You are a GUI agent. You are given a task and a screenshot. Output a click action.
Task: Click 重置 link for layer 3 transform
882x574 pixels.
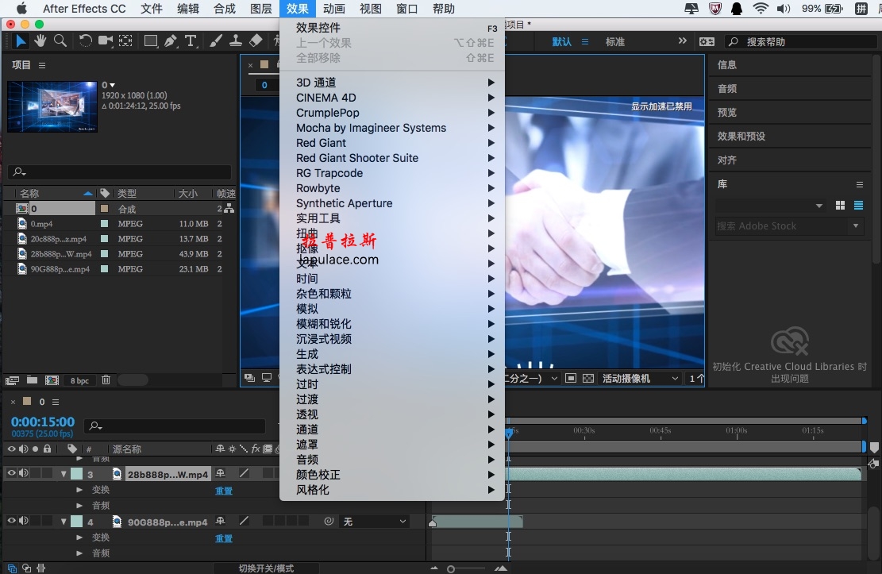coord(224,491)
